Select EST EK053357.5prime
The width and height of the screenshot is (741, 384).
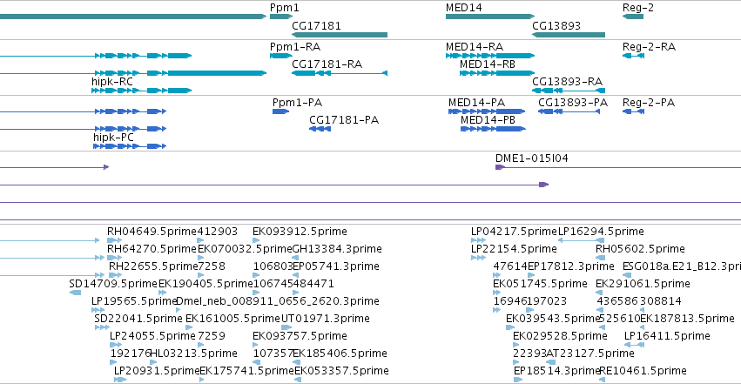(341, 371)
